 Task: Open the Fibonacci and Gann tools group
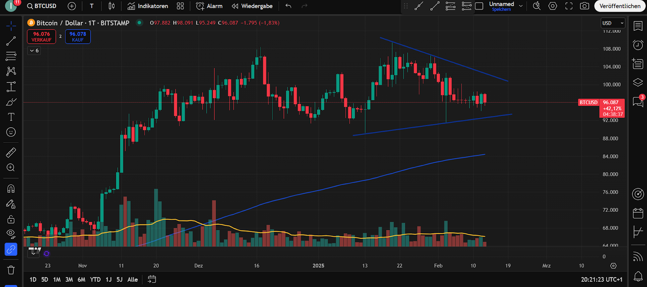(x=11, y=56)
